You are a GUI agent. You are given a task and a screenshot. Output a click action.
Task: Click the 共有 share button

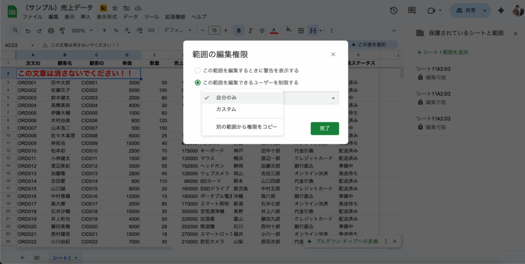click(x=466, y=11)
